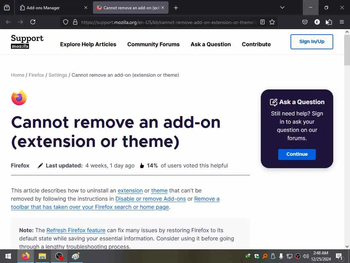Click the network tray icon

[x=290, y=256]
